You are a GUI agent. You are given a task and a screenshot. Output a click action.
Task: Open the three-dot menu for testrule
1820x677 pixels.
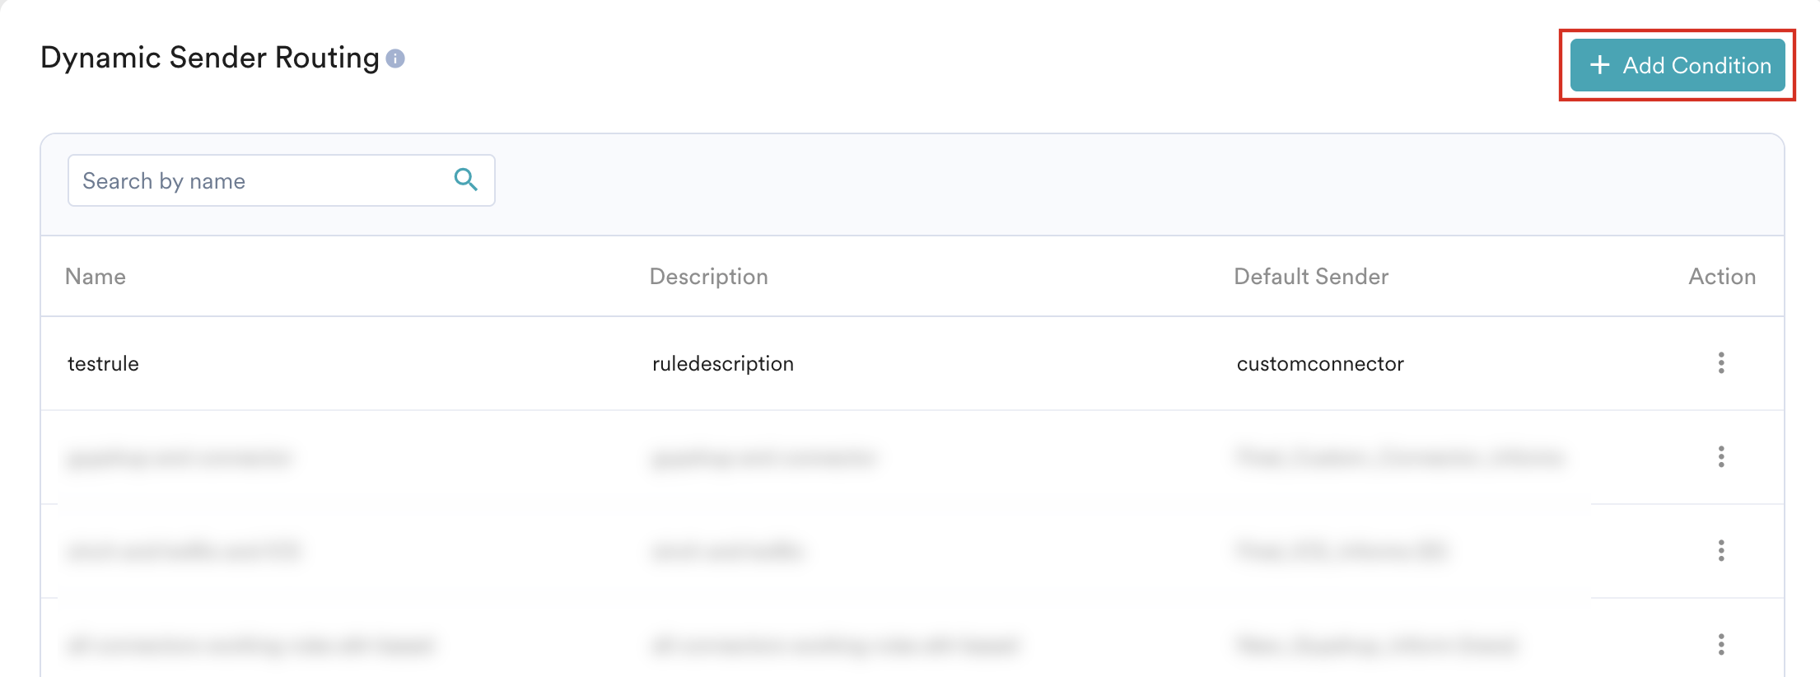(1720, 363)
